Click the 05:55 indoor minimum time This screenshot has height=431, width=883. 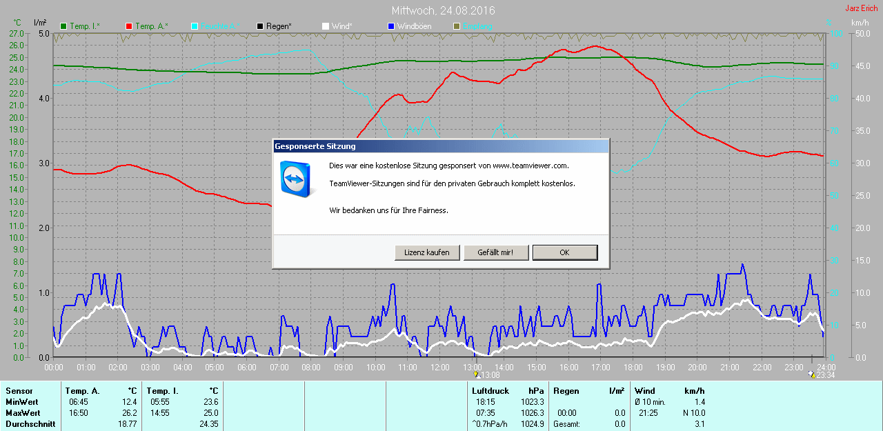pyautogui.click(x=161, y=402)
